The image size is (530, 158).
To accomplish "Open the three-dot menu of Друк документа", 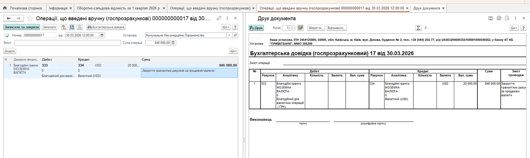I will tap(515, 18).
